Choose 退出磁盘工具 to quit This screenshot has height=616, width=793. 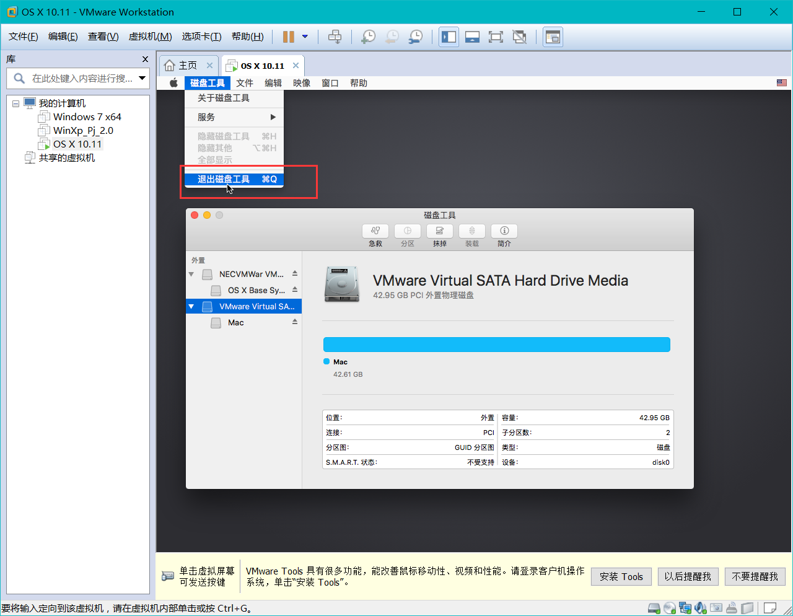234,179
